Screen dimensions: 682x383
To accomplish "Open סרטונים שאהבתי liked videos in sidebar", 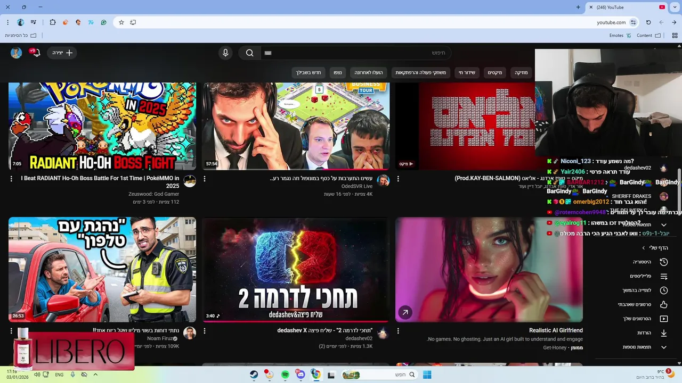I will pyautogui.click(x=643, y=305).
